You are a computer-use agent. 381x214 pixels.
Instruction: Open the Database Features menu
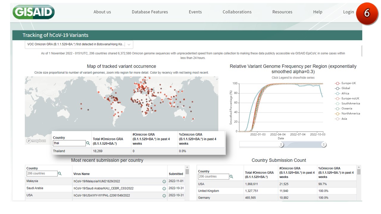[x=150, y=12]
